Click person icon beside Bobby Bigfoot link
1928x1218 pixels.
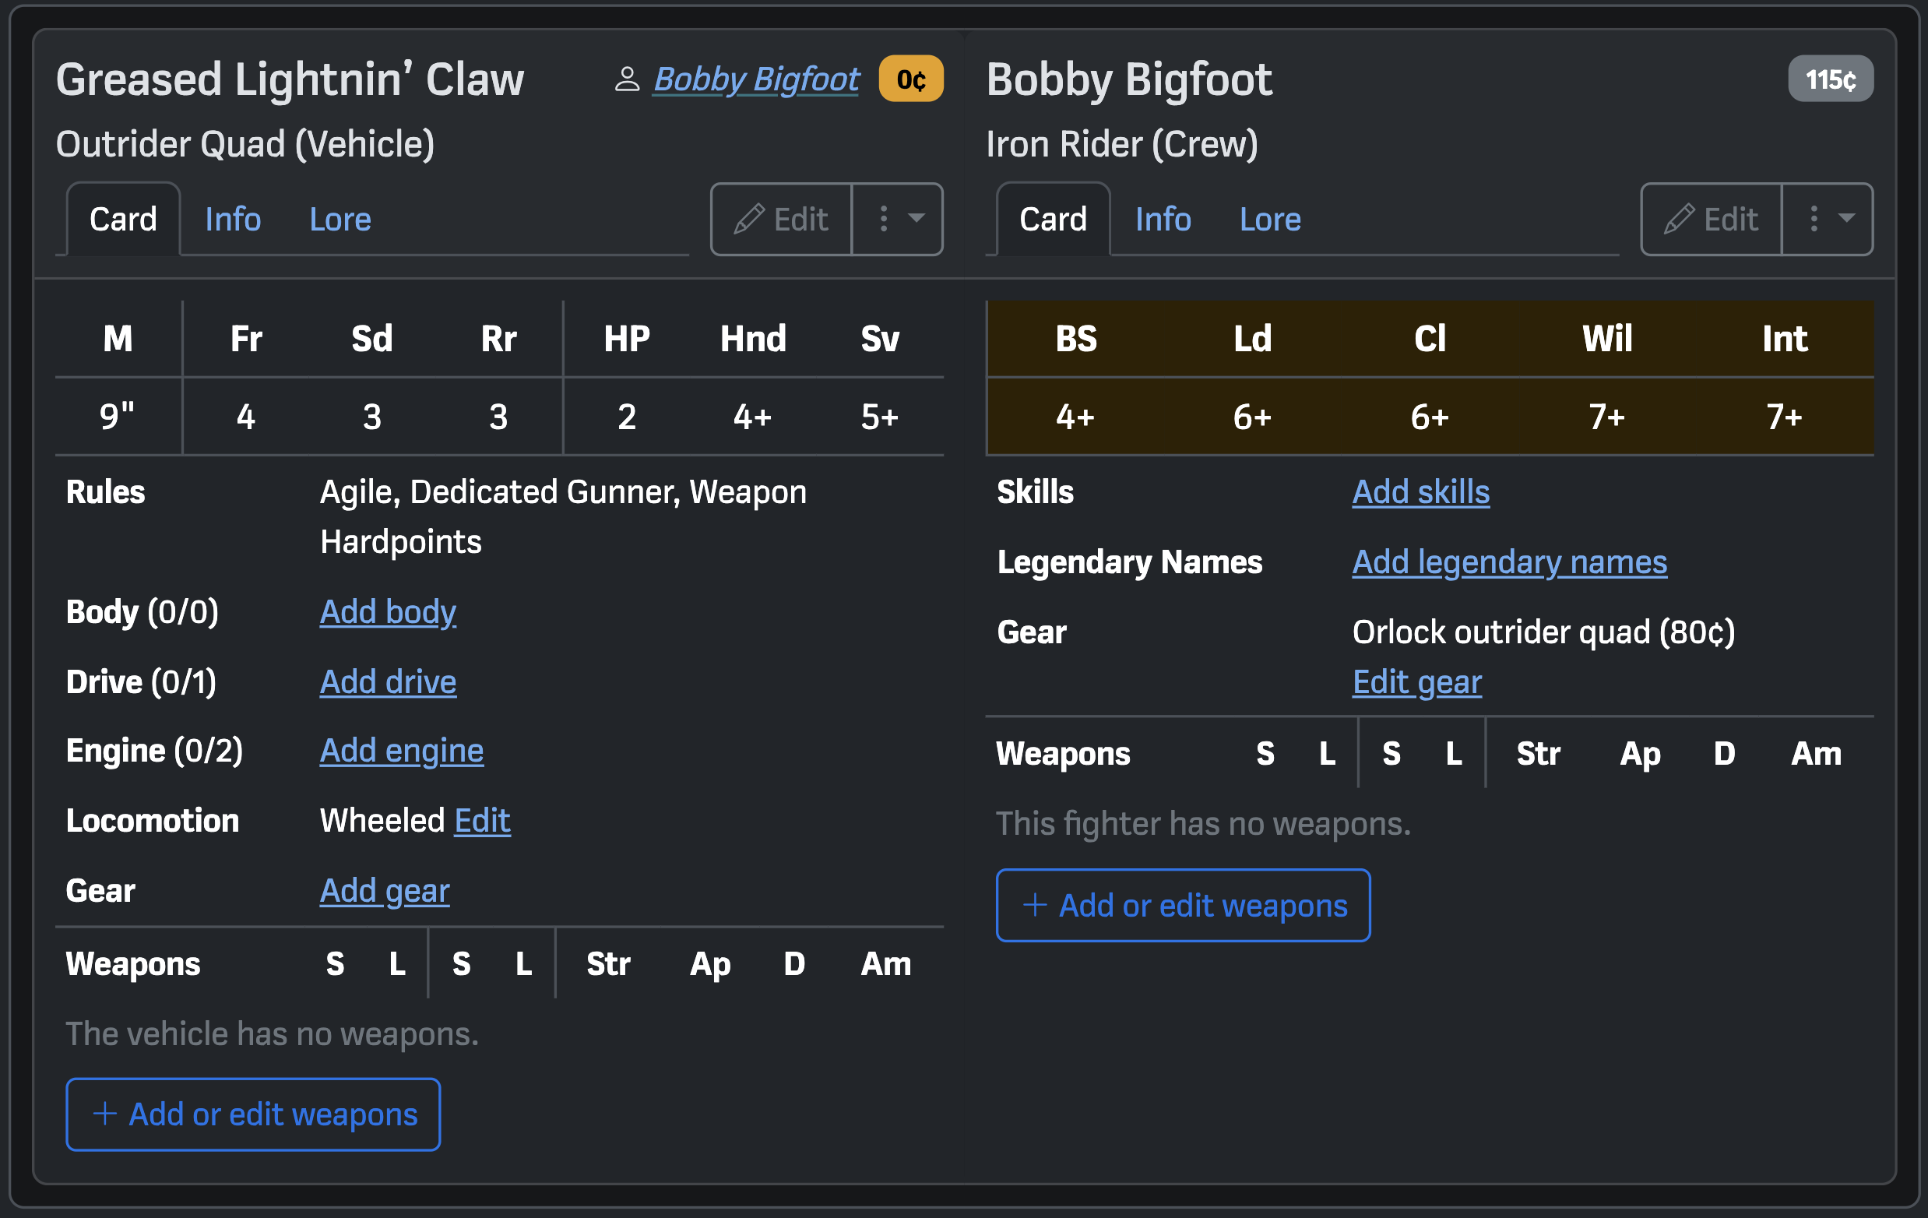(627, 79)
